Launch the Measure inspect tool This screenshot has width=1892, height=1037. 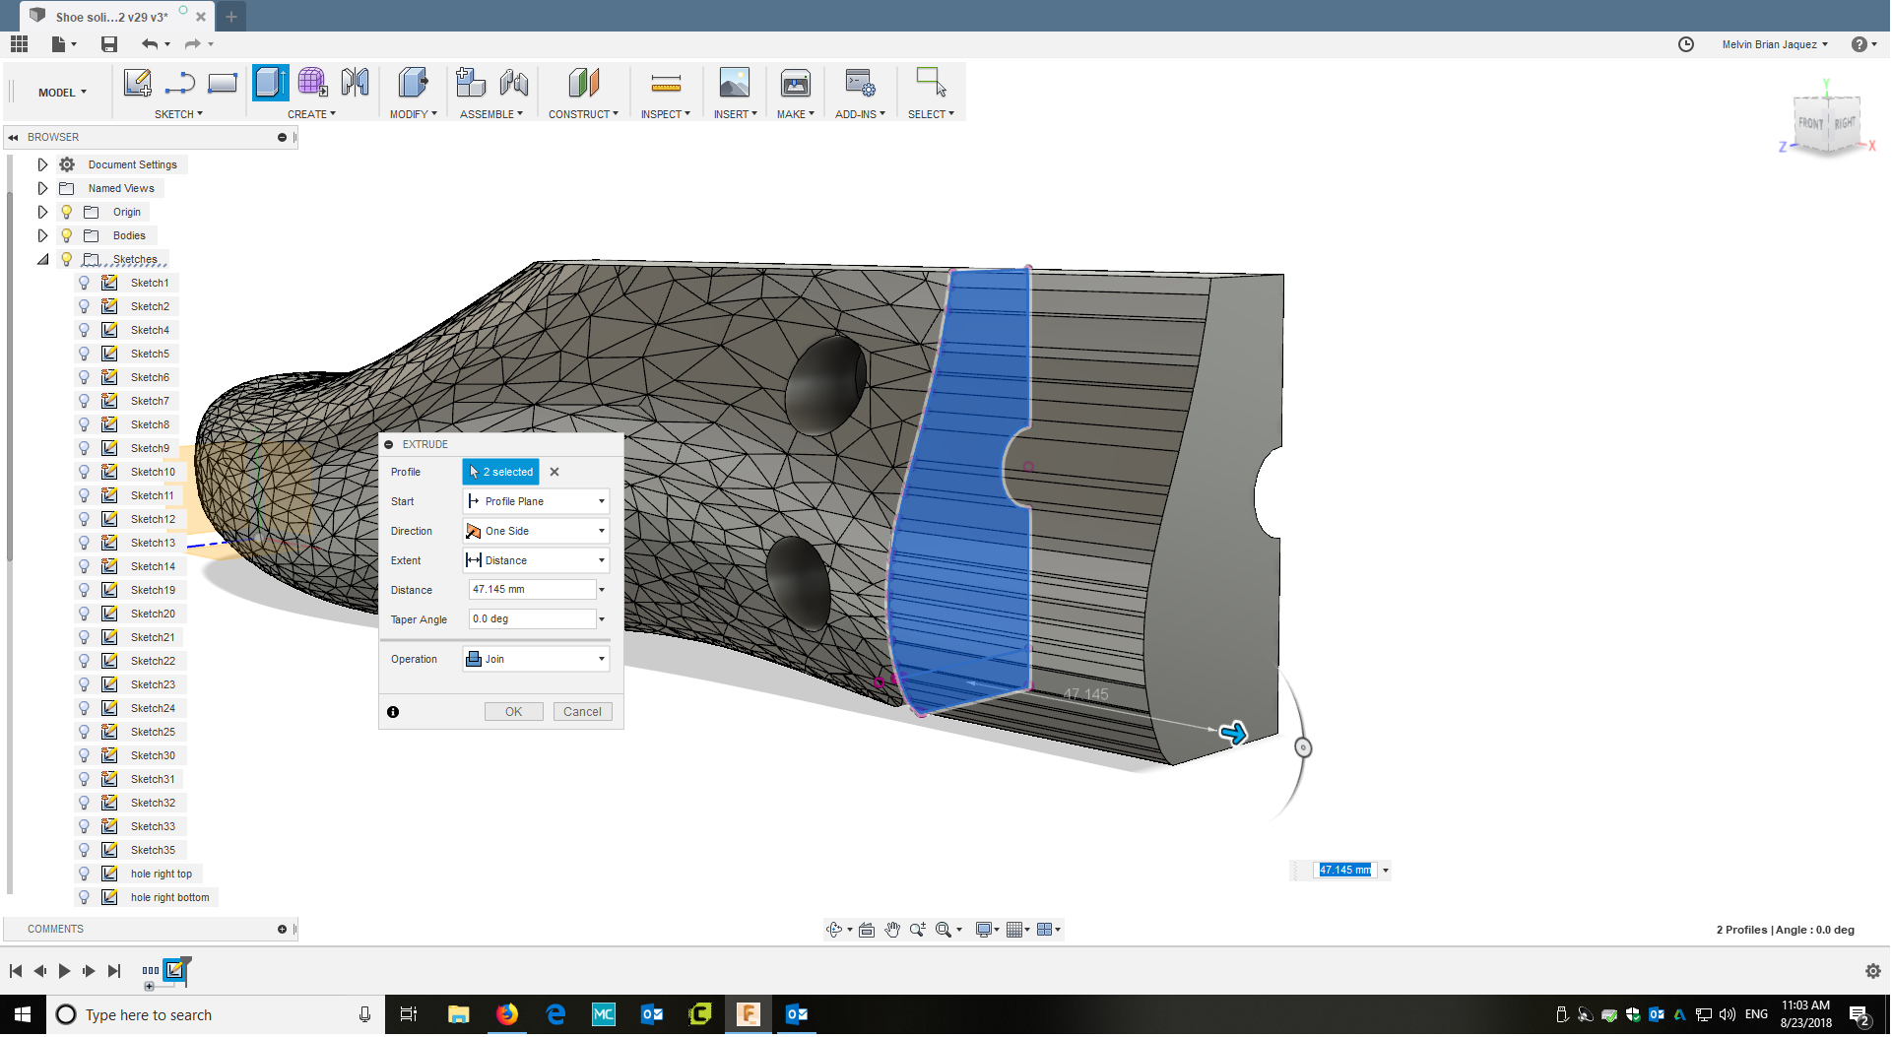point(666,83)
